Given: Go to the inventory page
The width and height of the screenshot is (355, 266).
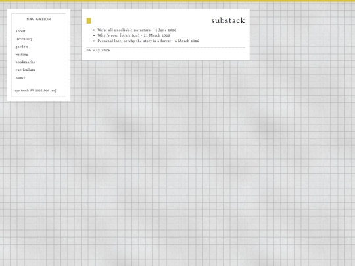Looking at the screenshot, I should 24,39.
